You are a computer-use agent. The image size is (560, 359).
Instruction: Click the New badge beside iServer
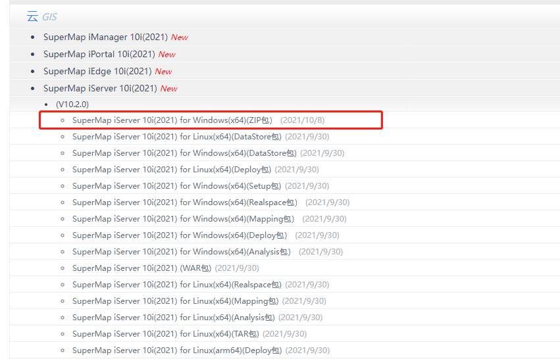(x=169, y=89)
